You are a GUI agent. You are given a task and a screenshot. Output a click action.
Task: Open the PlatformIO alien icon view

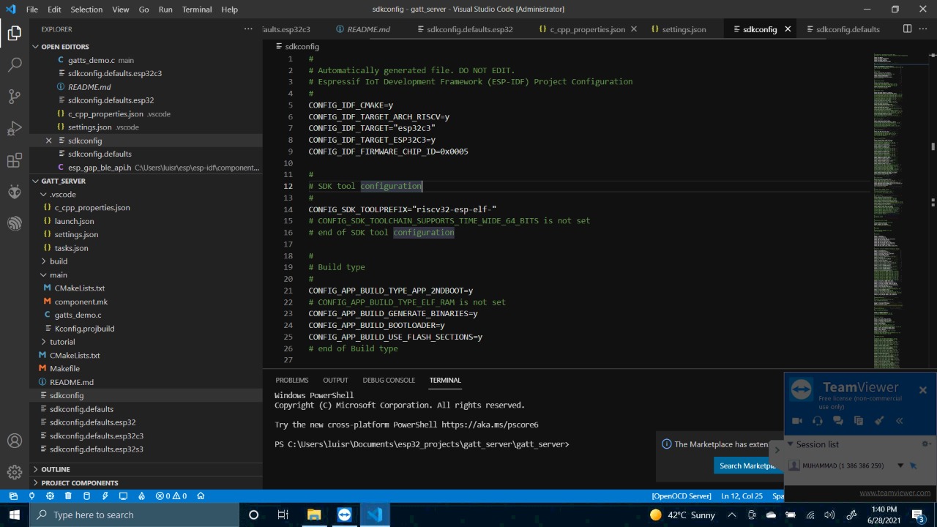click(15, 192)
